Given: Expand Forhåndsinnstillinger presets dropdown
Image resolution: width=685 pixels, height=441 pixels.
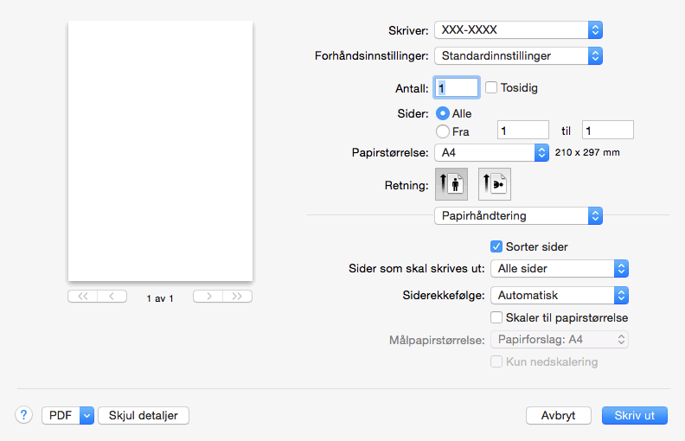Looking at the screenshot, I should (x=517, y=56).
